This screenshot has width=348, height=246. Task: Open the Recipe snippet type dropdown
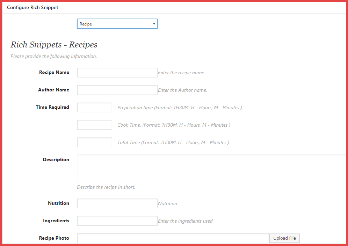point(117,24)
